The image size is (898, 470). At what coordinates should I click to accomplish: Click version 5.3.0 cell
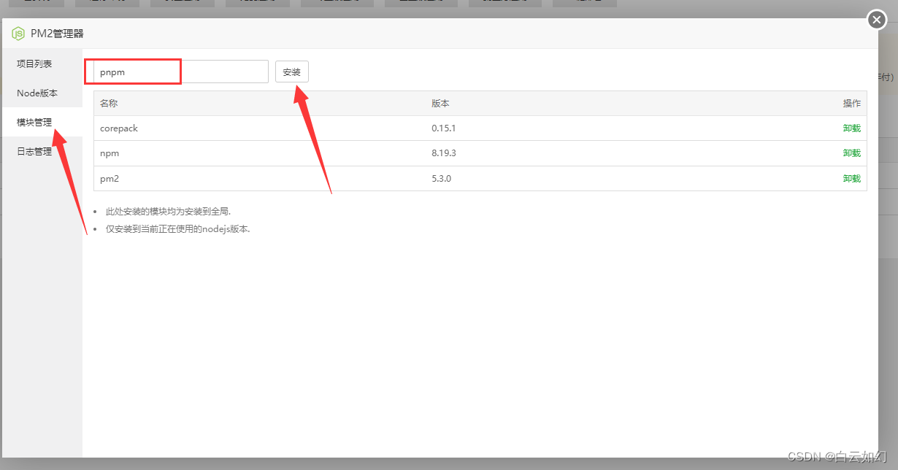(441, 178)
